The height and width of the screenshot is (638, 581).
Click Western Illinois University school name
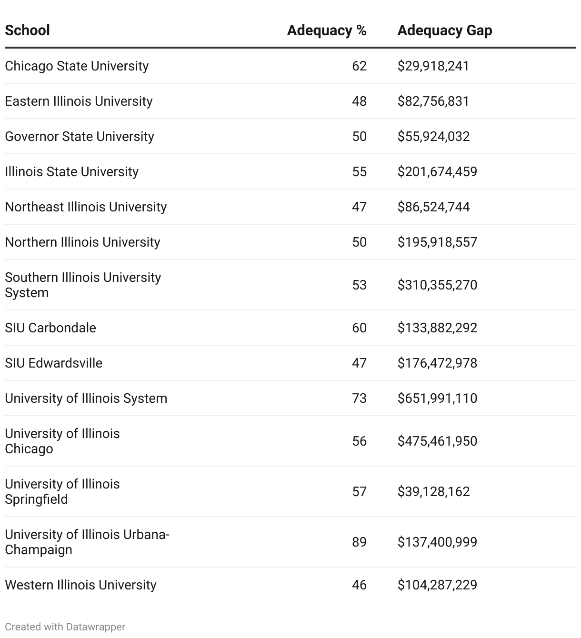80,585
